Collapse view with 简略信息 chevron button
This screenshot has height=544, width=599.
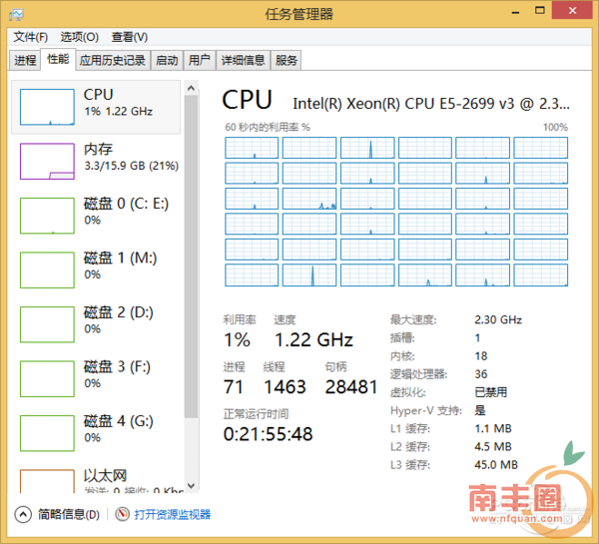(23, 514)
